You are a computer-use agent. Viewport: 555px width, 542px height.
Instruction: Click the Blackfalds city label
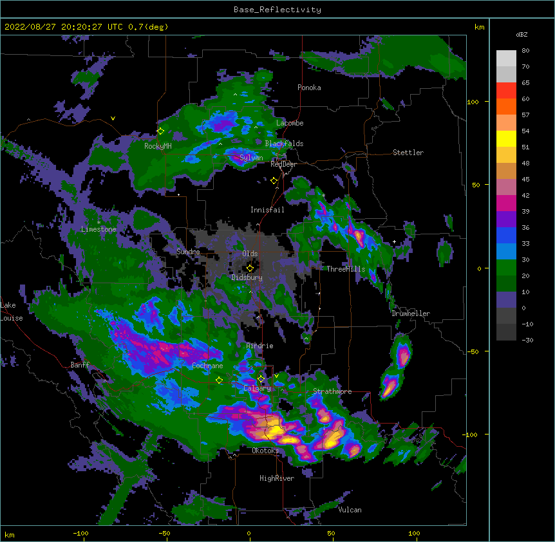pos(284,144)
